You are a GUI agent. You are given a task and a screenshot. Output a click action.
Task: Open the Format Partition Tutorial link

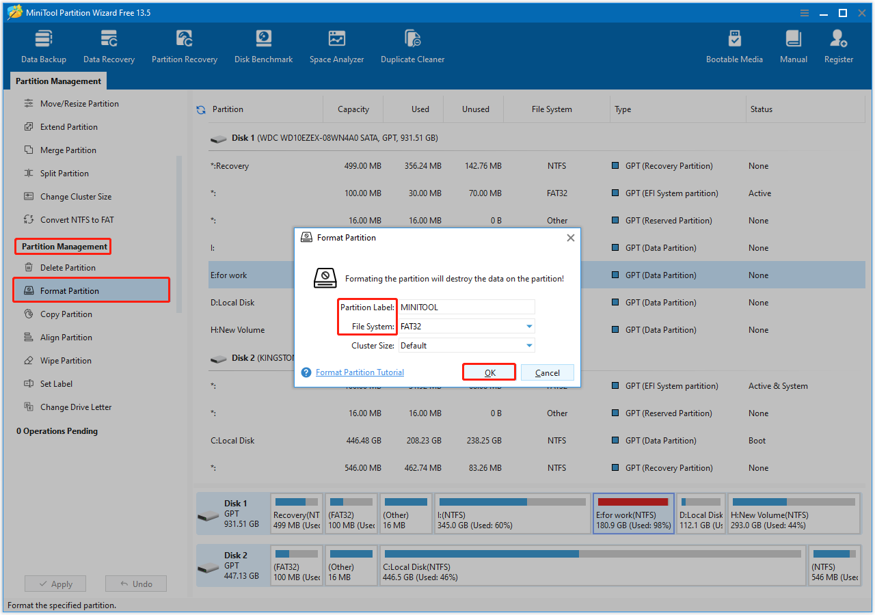359,372
